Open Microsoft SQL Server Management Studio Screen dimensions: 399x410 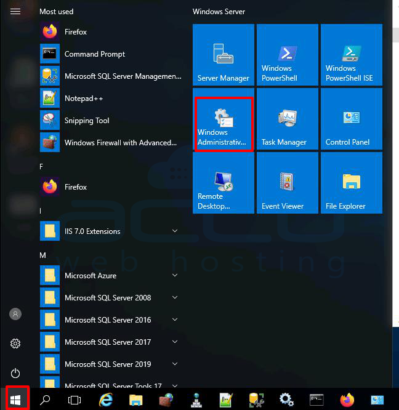coord(111,76)
